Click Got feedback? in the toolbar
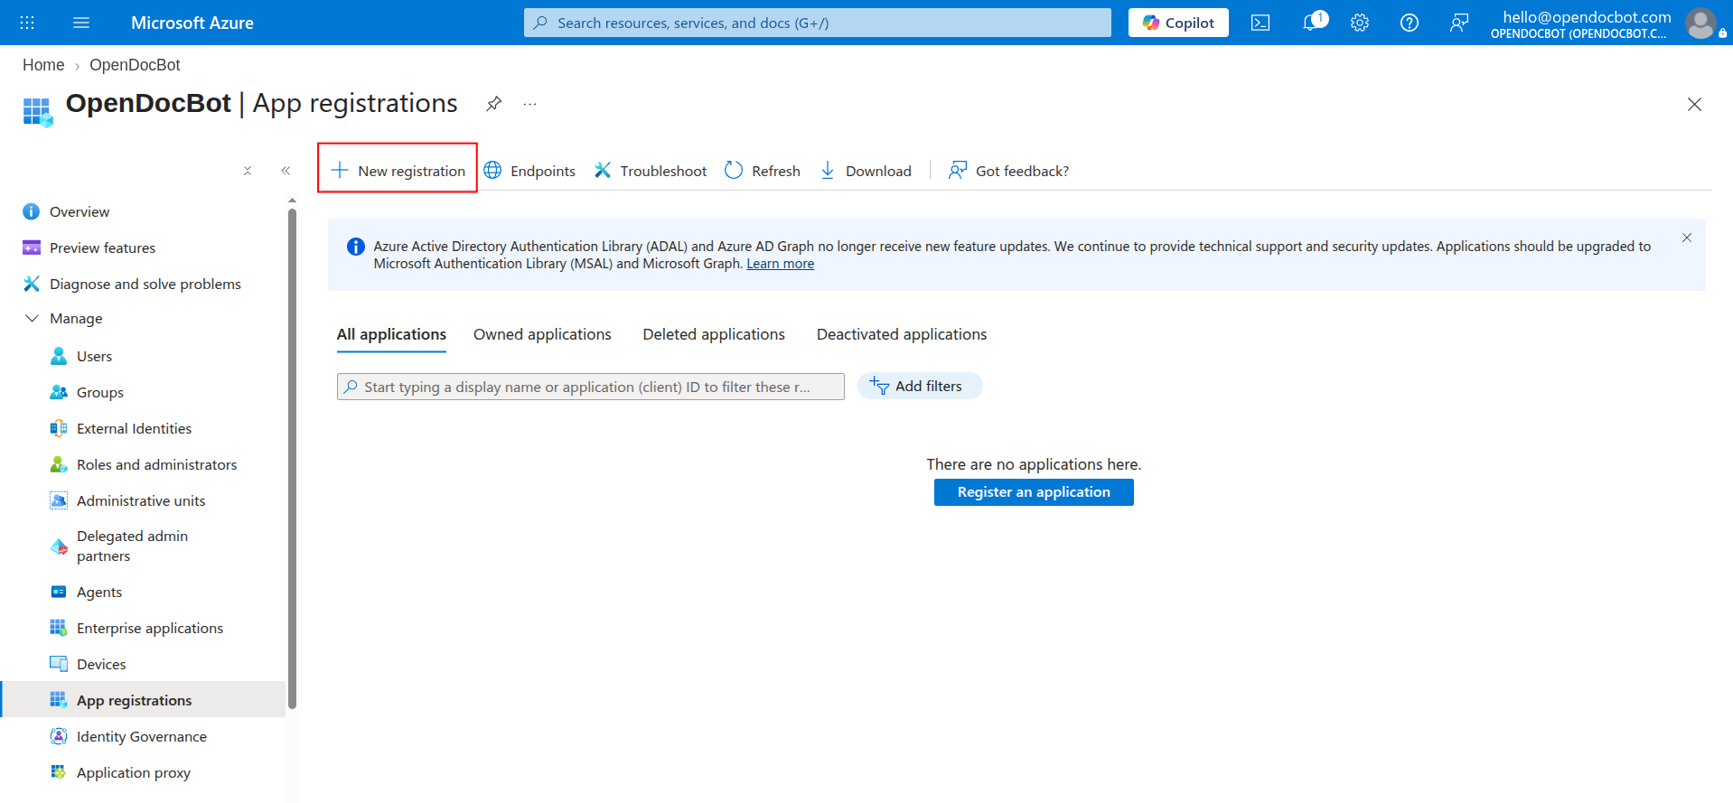The width and height of the screenshot is (1733, 803). tap(1008, 171)
